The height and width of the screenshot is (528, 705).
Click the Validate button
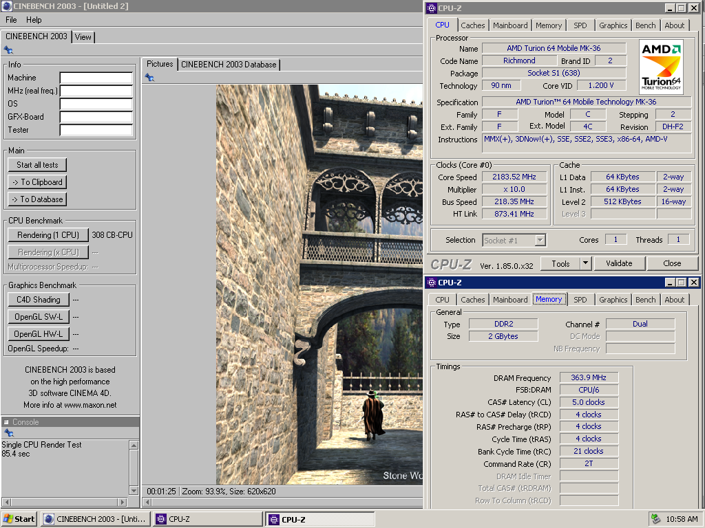click(x=619, y=263)
